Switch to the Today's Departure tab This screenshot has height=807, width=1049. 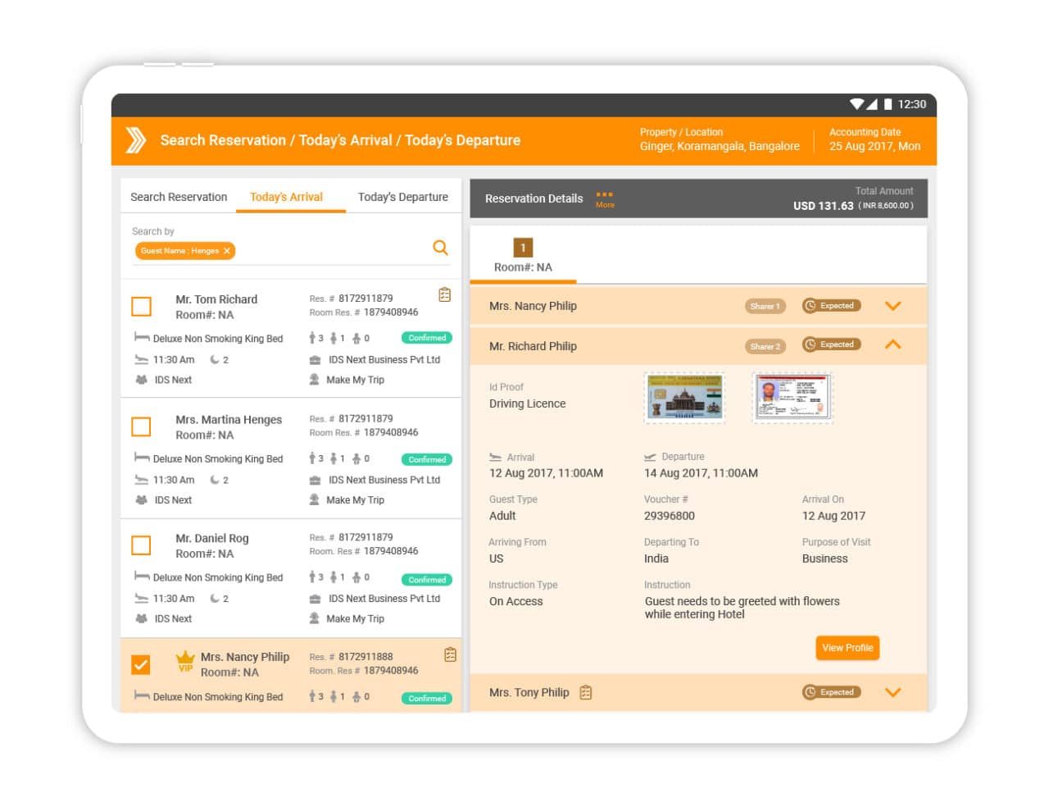pyautogui.click(x=402, y=197)
